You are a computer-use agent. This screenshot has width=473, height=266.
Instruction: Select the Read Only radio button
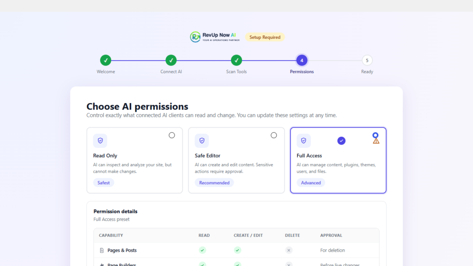[172, 135]
